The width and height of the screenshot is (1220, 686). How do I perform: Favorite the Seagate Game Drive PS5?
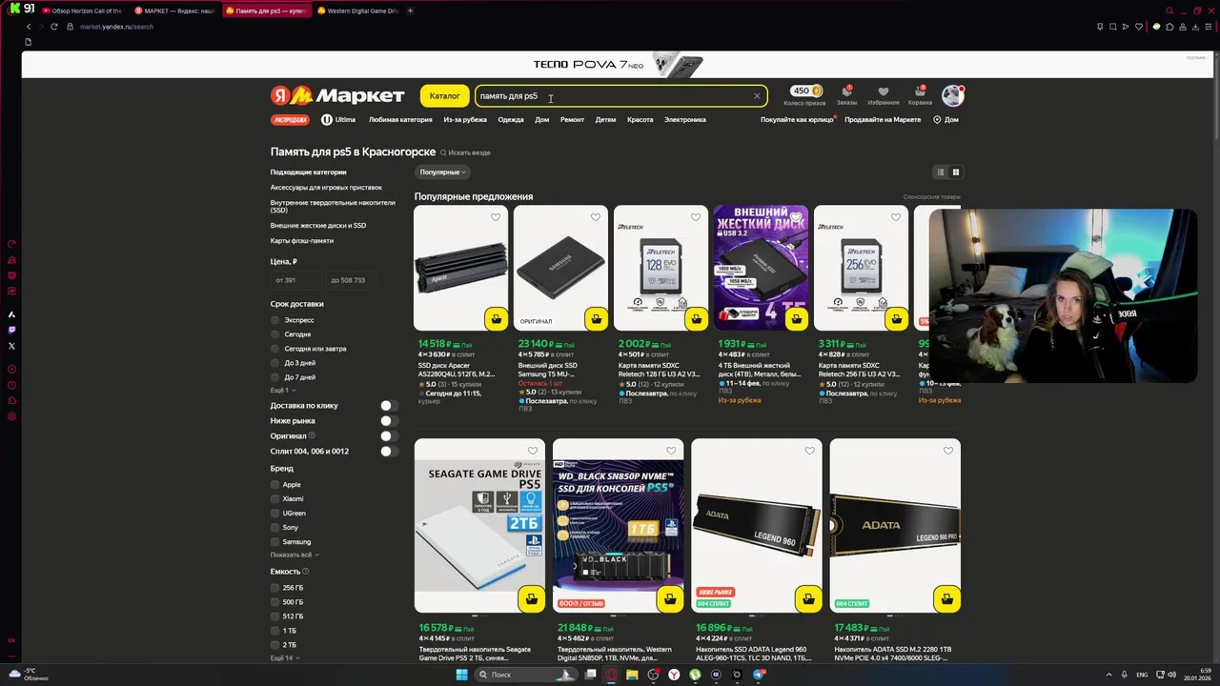click(533, 452)
